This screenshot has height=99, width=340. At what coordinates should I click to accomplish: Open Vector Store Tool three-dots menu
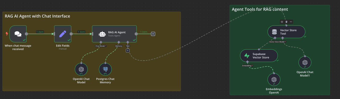coord(291,22)
